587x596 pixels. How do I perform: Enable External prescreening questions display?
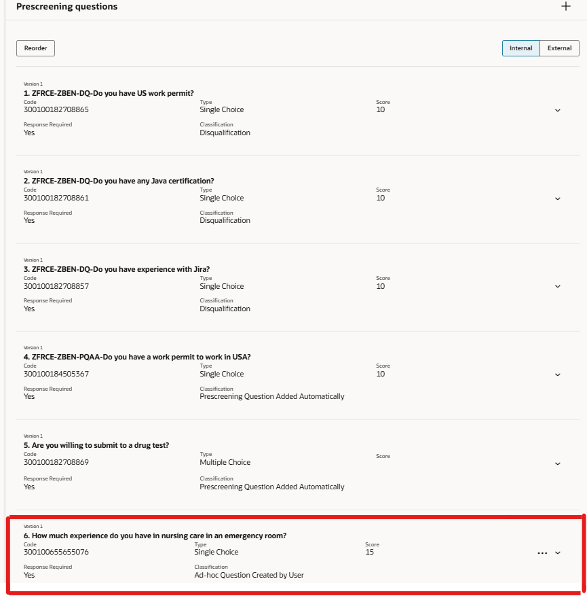(560, 48)
